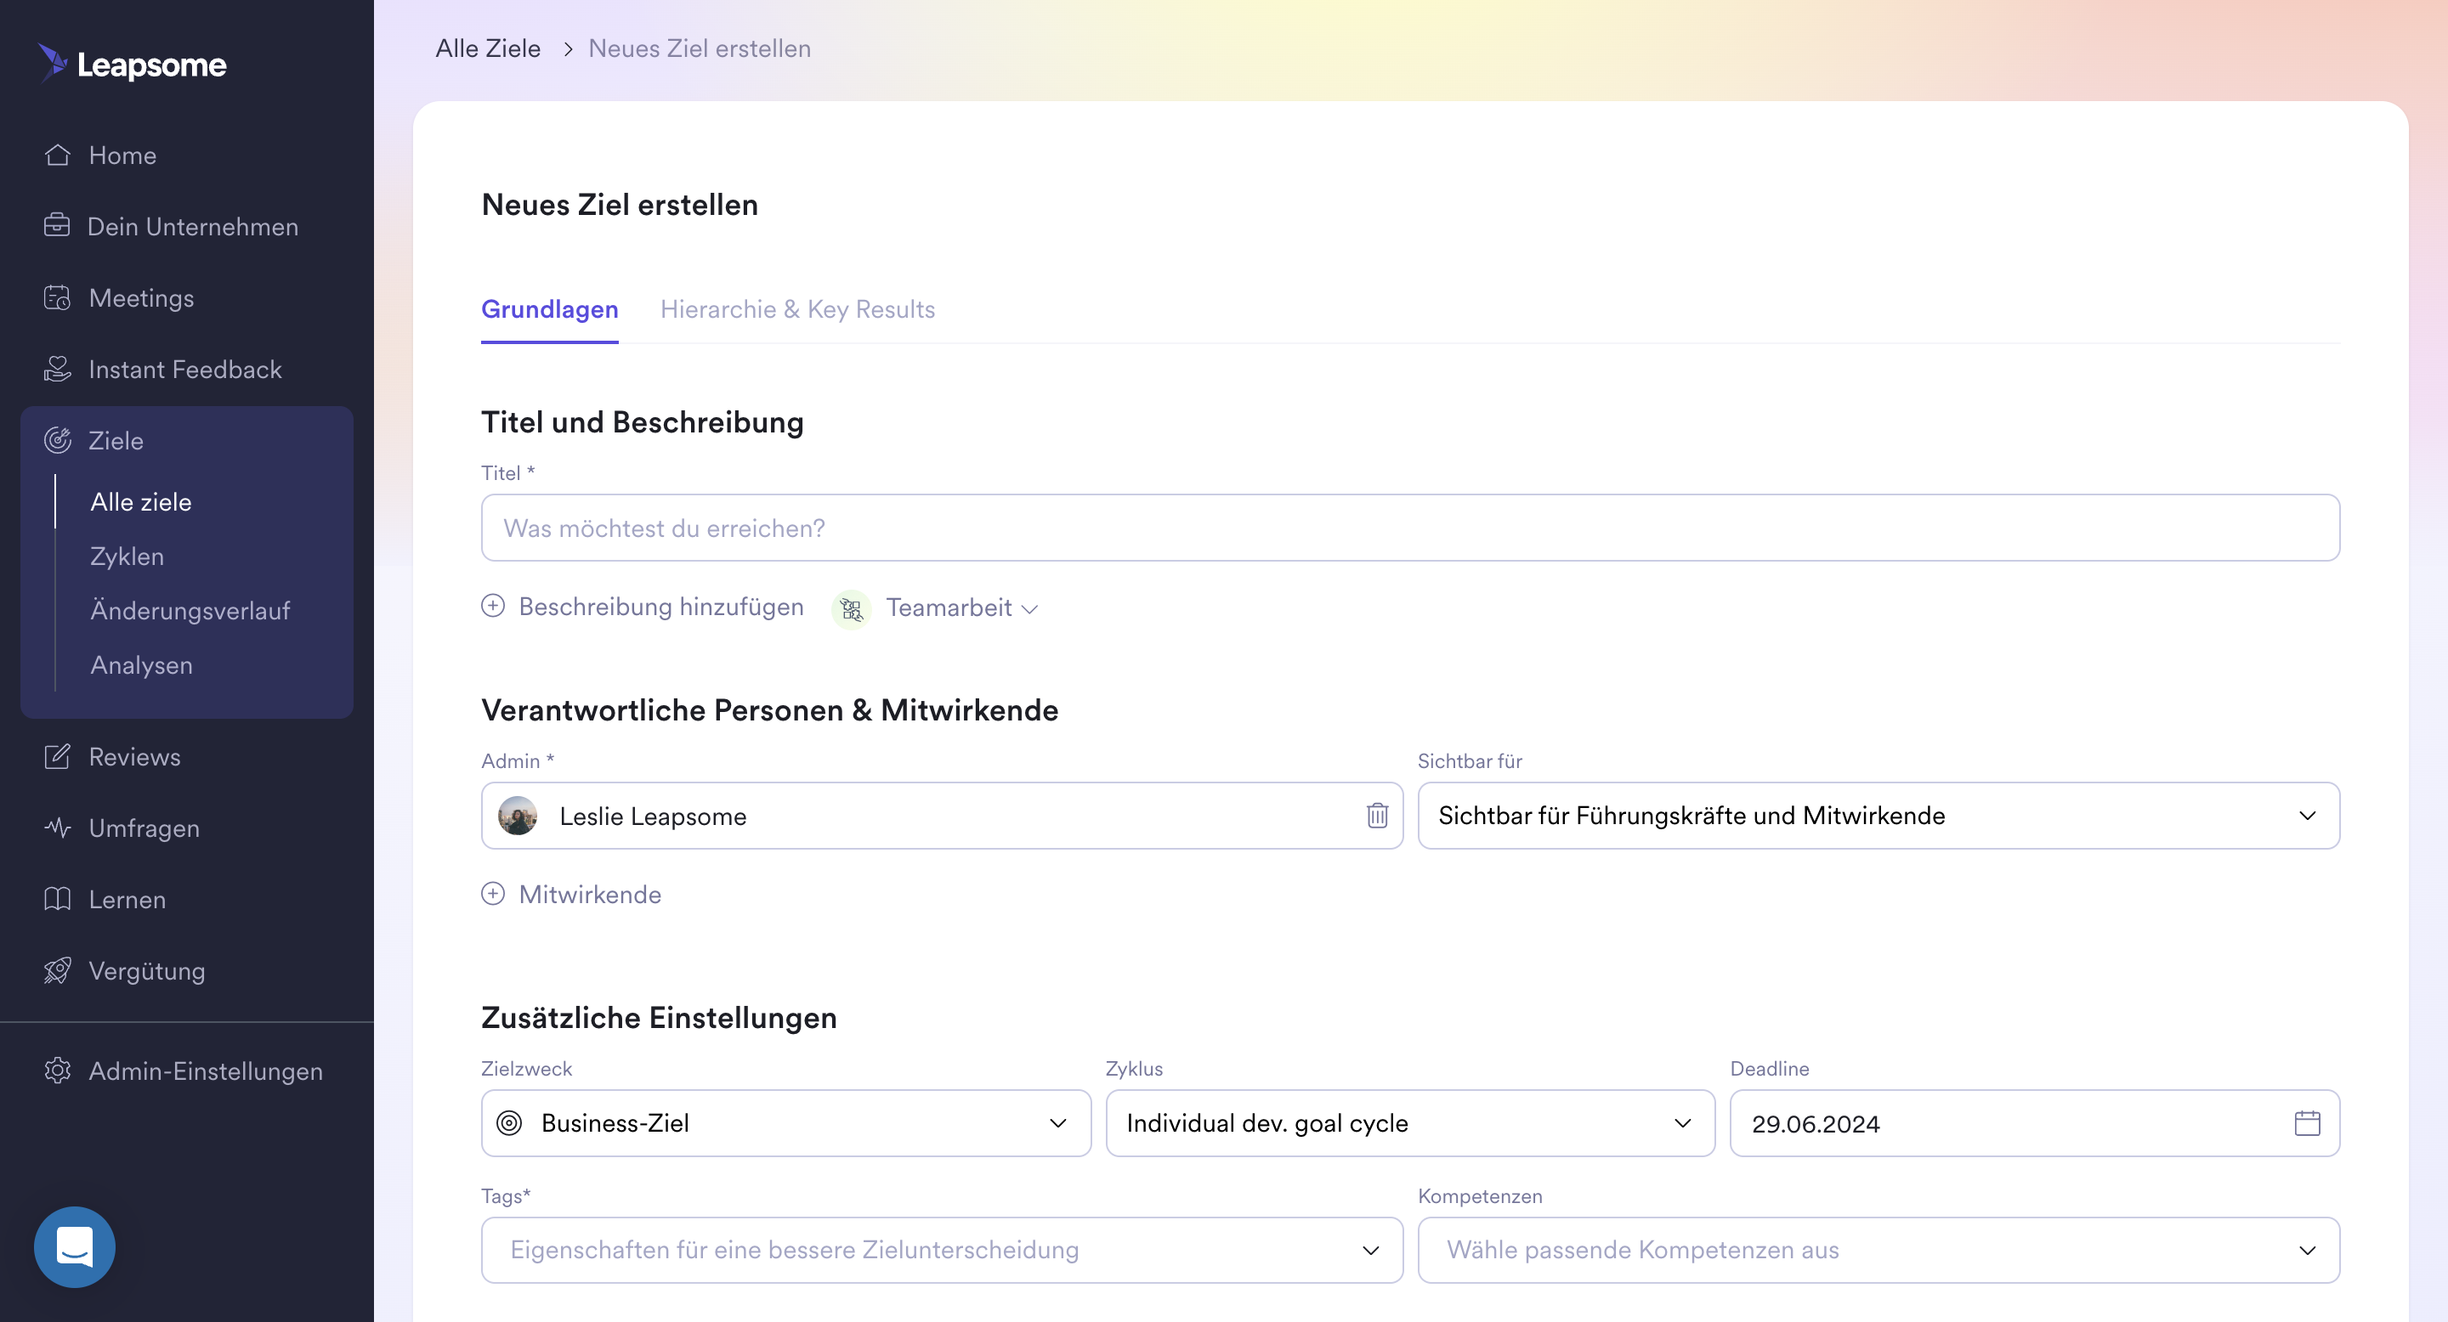Select Analysen submenu item
The image size is (2448, 1322).
click(142, 664)
